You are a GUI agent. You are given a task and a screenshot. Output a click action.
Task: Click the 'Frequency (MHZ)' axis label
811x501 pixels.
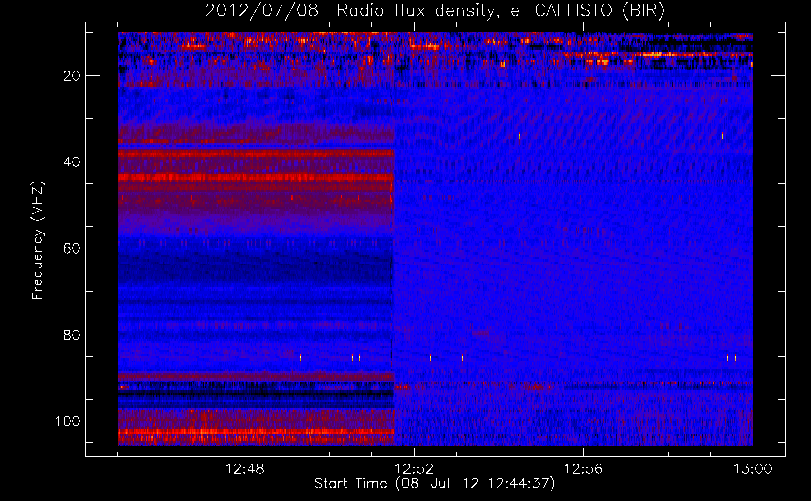pyautogui.click(x=38, y=240)
